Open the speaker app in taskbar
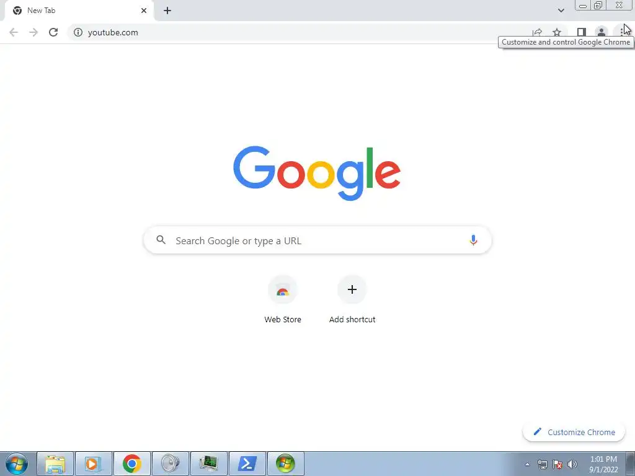 pos(170,464)
